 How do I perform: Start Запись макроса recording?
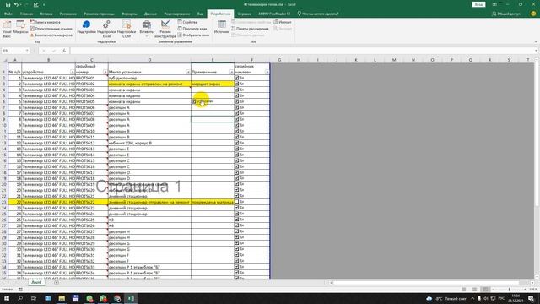45,22
